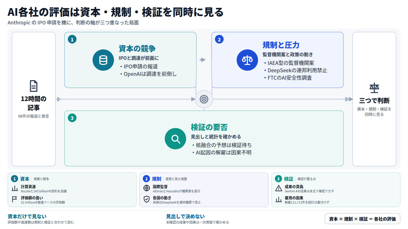The width and height of the screenshot is (408, 229).
Task: Click the bar chart icon beside 計算資源
Action: point(15,189)
